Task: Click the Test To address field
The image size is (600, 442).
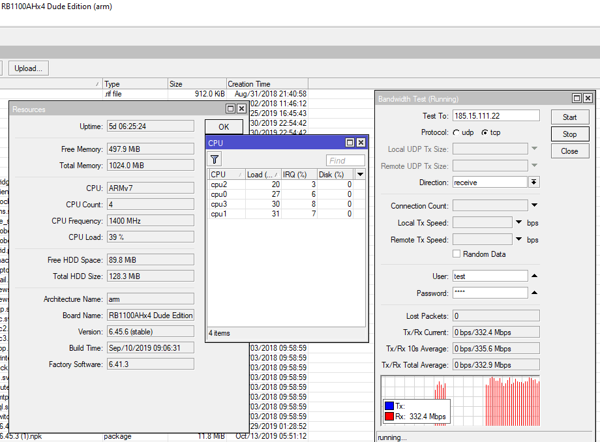Action: click(496, 116)
